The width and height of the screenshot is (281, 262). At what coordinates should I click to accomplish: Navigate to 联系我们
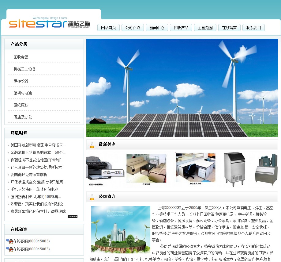[253, 28]
